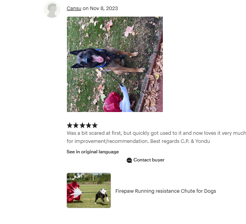Open Firepaw Running resistance Chute for Dogs link
This screenshot has width=246, height=224.
coord(166,191)
